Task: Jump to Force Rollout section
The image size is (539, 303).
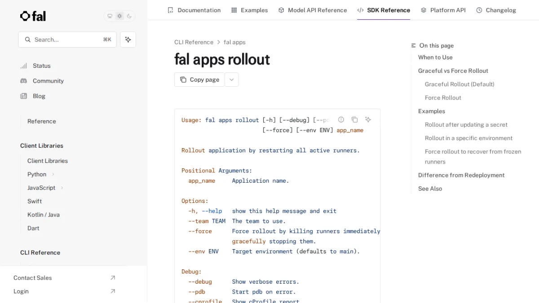Action: [x=443, y=98]
